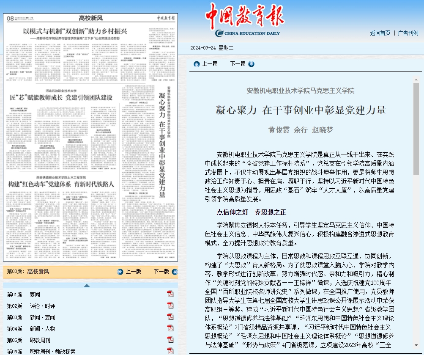Click headline 以模式与机制“双创新”助力乡村振兴 on page image
424x355 pixels.
pyautogui.click(x=75, y=31)
